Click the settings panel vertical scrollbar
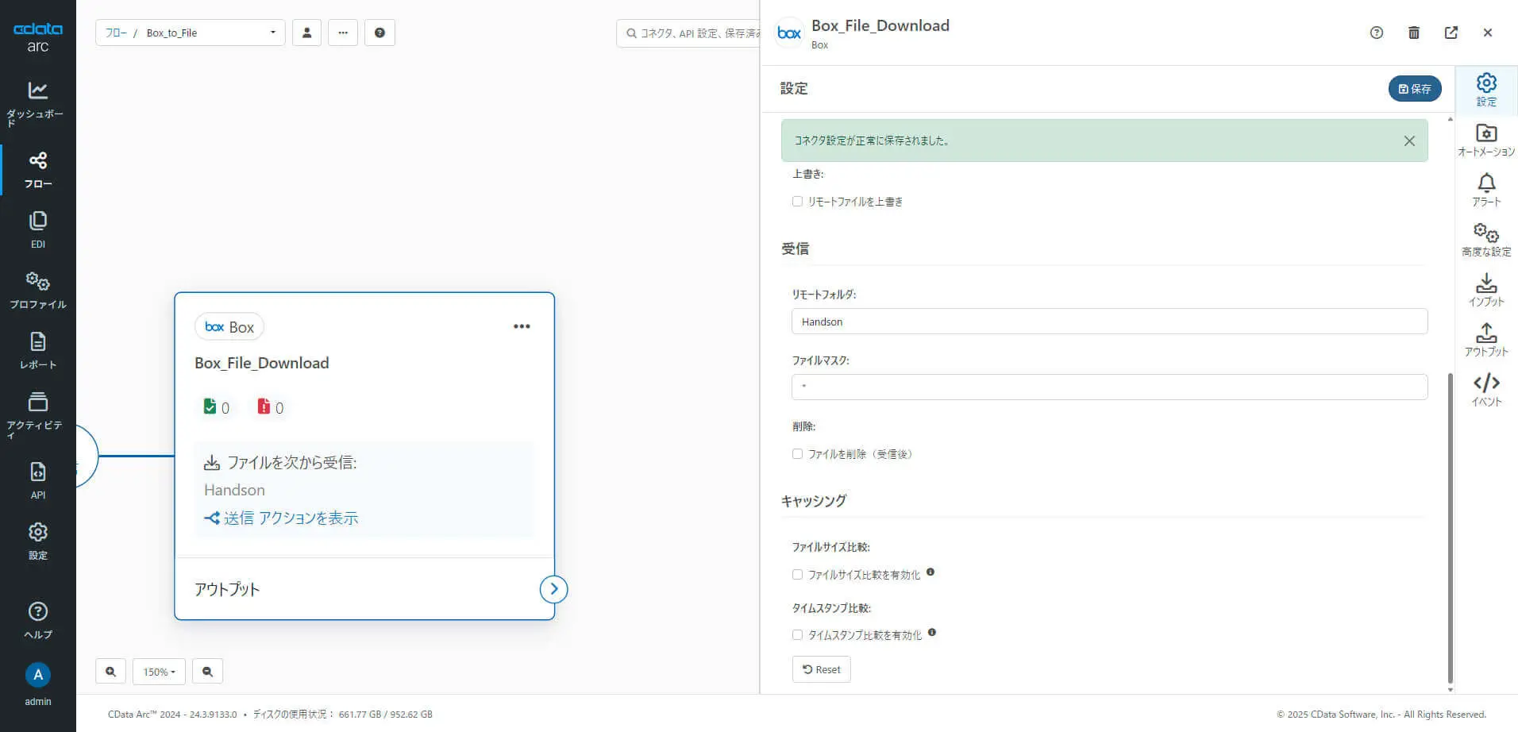The image size is (1518, 732). 1451,528
